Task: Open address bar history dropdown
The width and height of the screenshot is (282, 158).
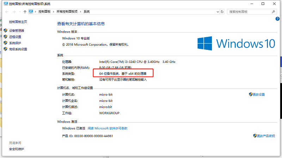Action: point(217,12)
